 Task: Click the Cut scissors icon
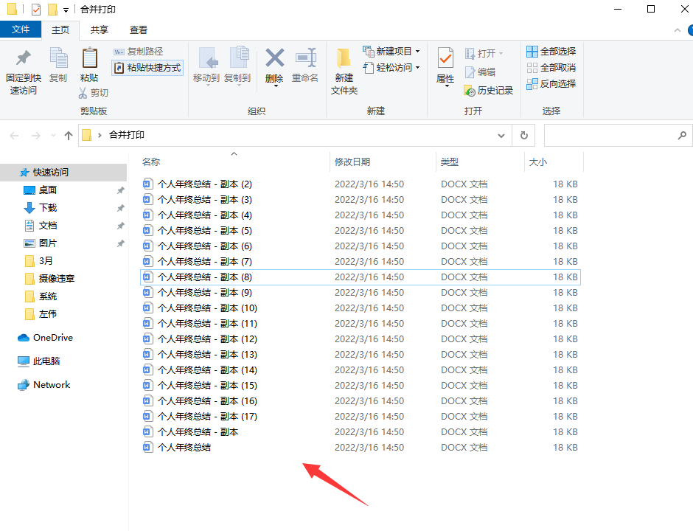tap(83, 93)
